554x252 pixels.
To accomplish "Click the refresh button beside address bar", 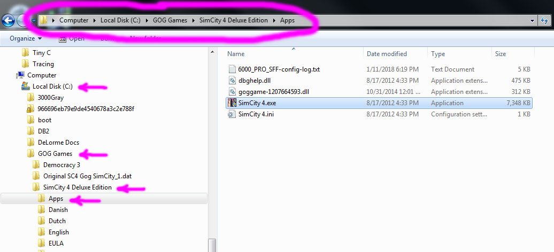I will pyautogui.click(x=544, y=20).
